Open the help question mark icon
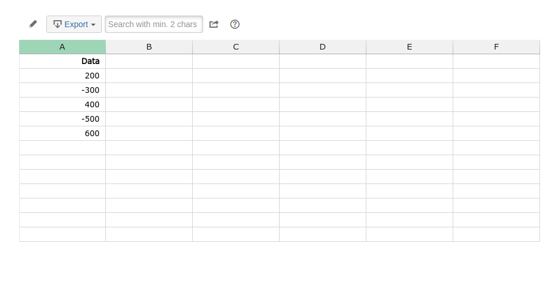The image size is (558, 281). tap(235, 24)
